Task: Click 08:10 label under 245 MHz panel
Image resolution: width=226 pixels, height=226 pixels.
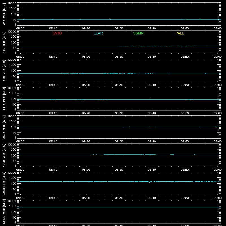Action: [x=53, y=29]
